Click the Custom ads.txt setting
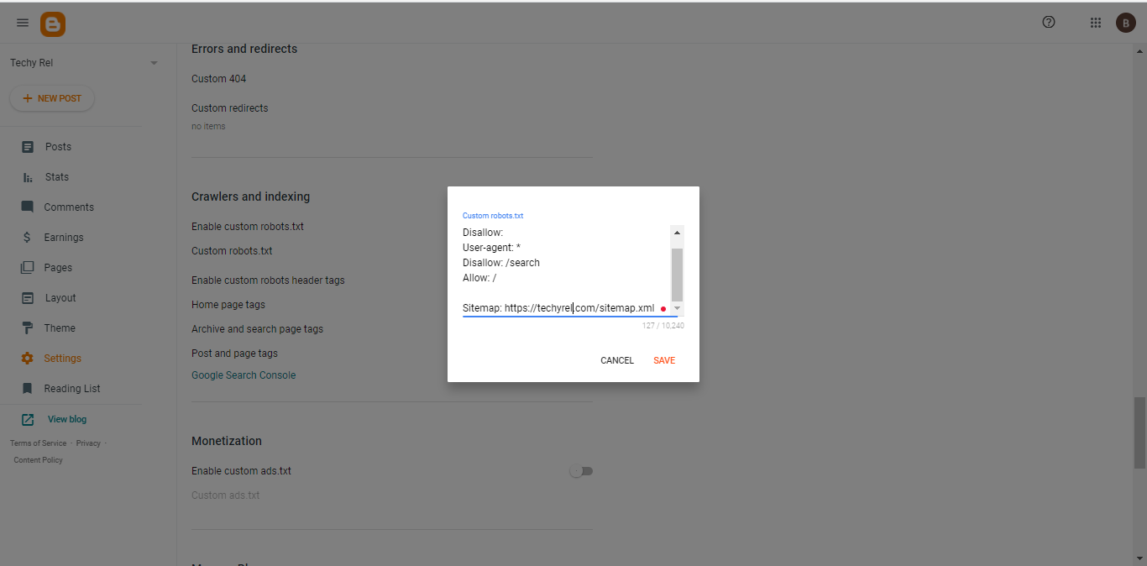This screenshot has height=566, width=1147. point(226,495)
